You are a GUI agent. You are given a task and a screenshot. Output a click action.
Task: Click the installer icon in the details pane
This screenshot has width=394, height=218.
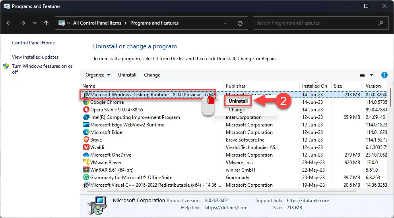tap(97, 206)
